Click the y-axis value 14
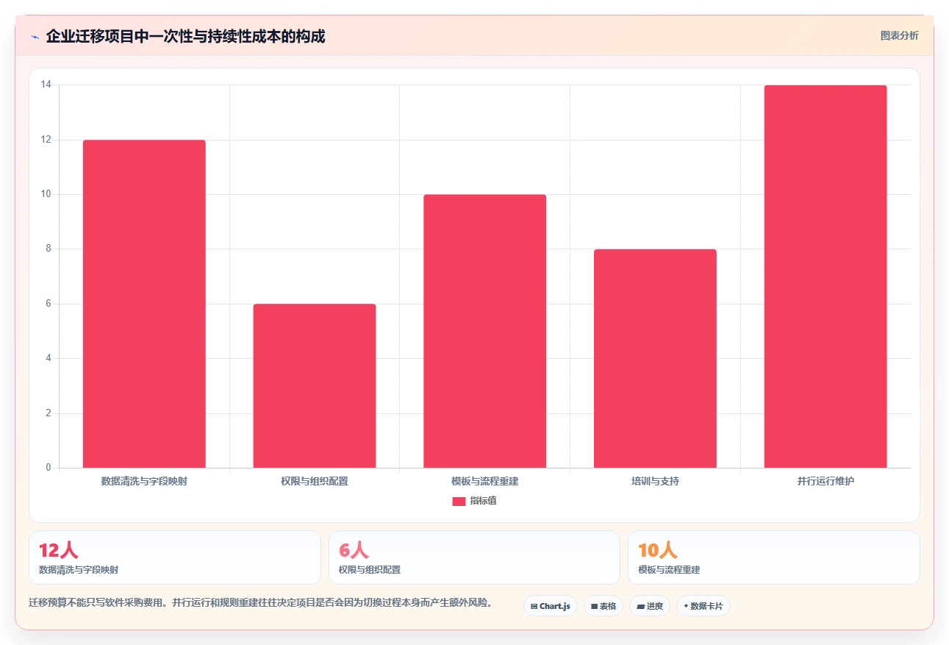This screenshot has width=949, height=645. (x=46, y=85)
